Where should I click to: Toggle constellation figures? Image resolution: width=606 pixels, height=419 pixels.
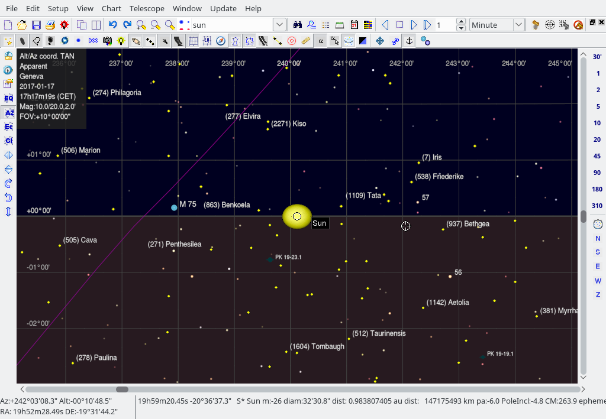(x=235, y=41)
